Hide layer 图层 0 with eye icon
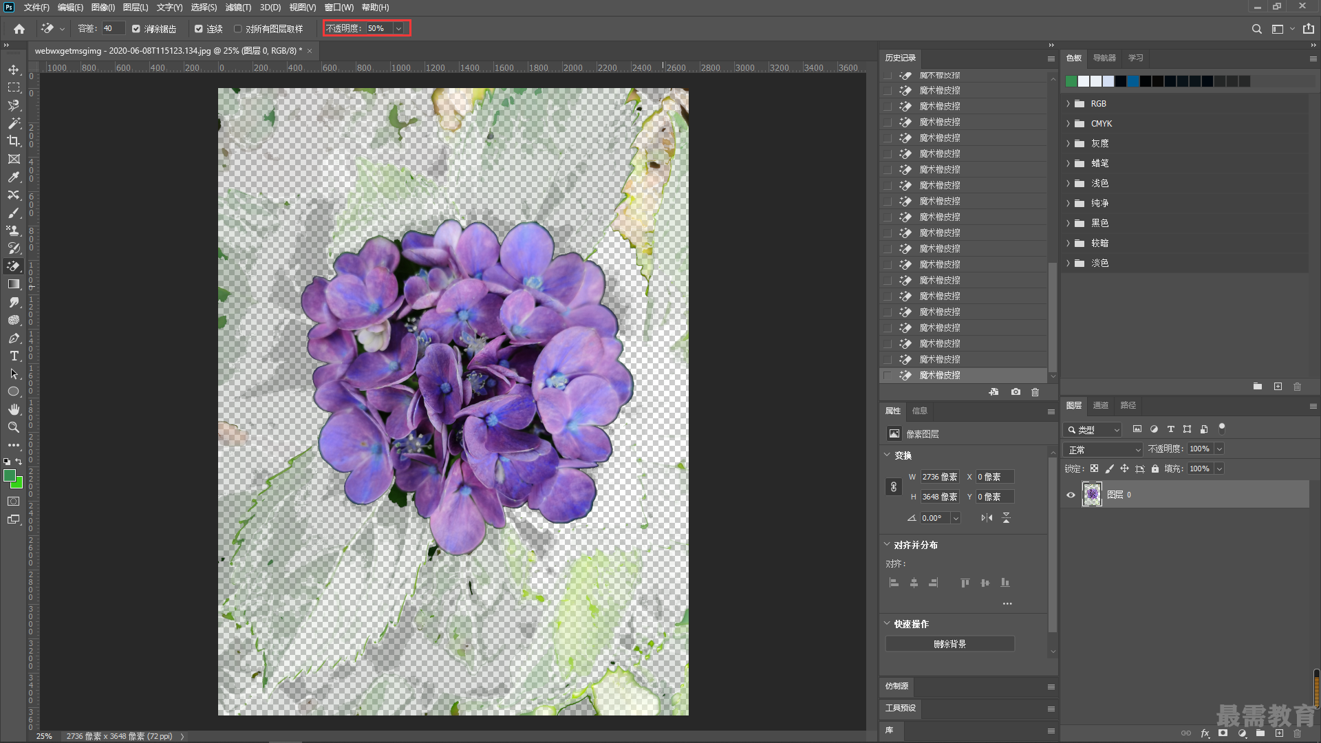The image size is (1321, 743). click(1071, 495)
